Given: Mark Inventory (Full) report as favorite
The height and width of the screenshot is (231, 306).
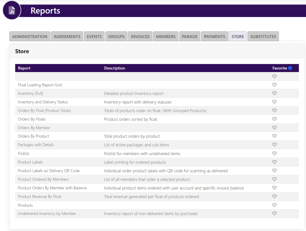Looking at the screenshot, I should pos(274,93).
